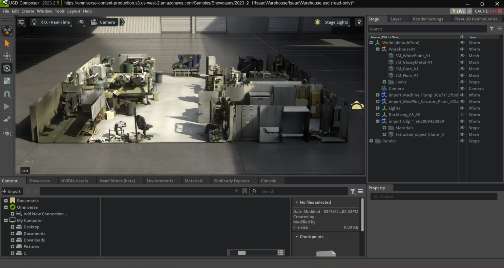
Task: Open the viewport visibility eye menu
Action: [80, 22]
